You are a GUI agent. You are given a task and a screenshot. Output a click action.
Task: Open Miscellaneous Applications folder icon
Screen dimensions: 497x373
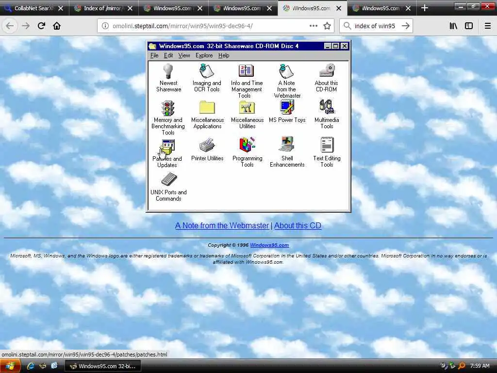click(207, 107)
